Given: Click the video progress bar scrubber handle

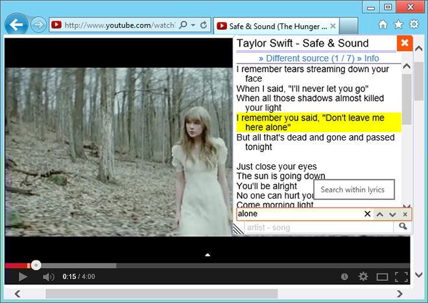Looking at the screenshot, I should 36,265.
